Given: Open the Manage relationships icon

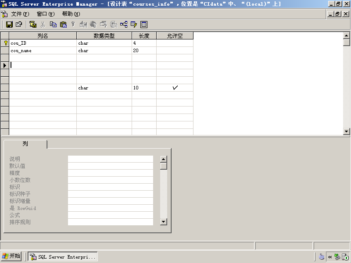Looking at the screenshot, I should point(124,25).
